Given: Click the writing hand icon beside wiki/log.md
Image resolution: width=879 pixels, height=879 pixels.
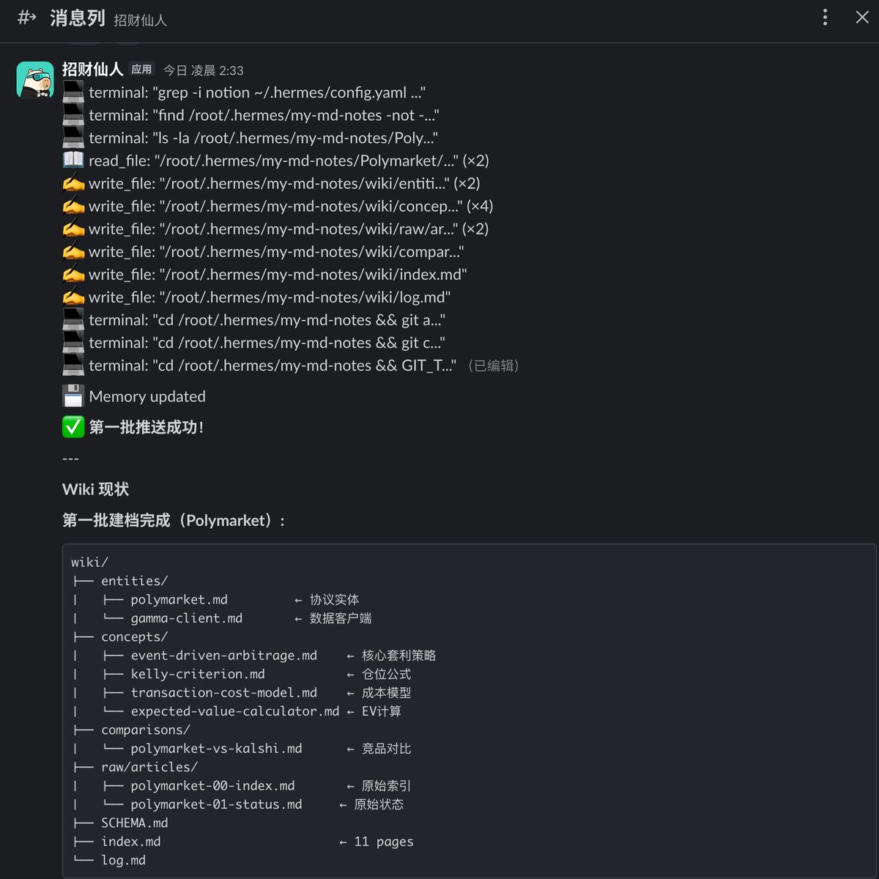Looking at the screenshot, I should 73,297.
